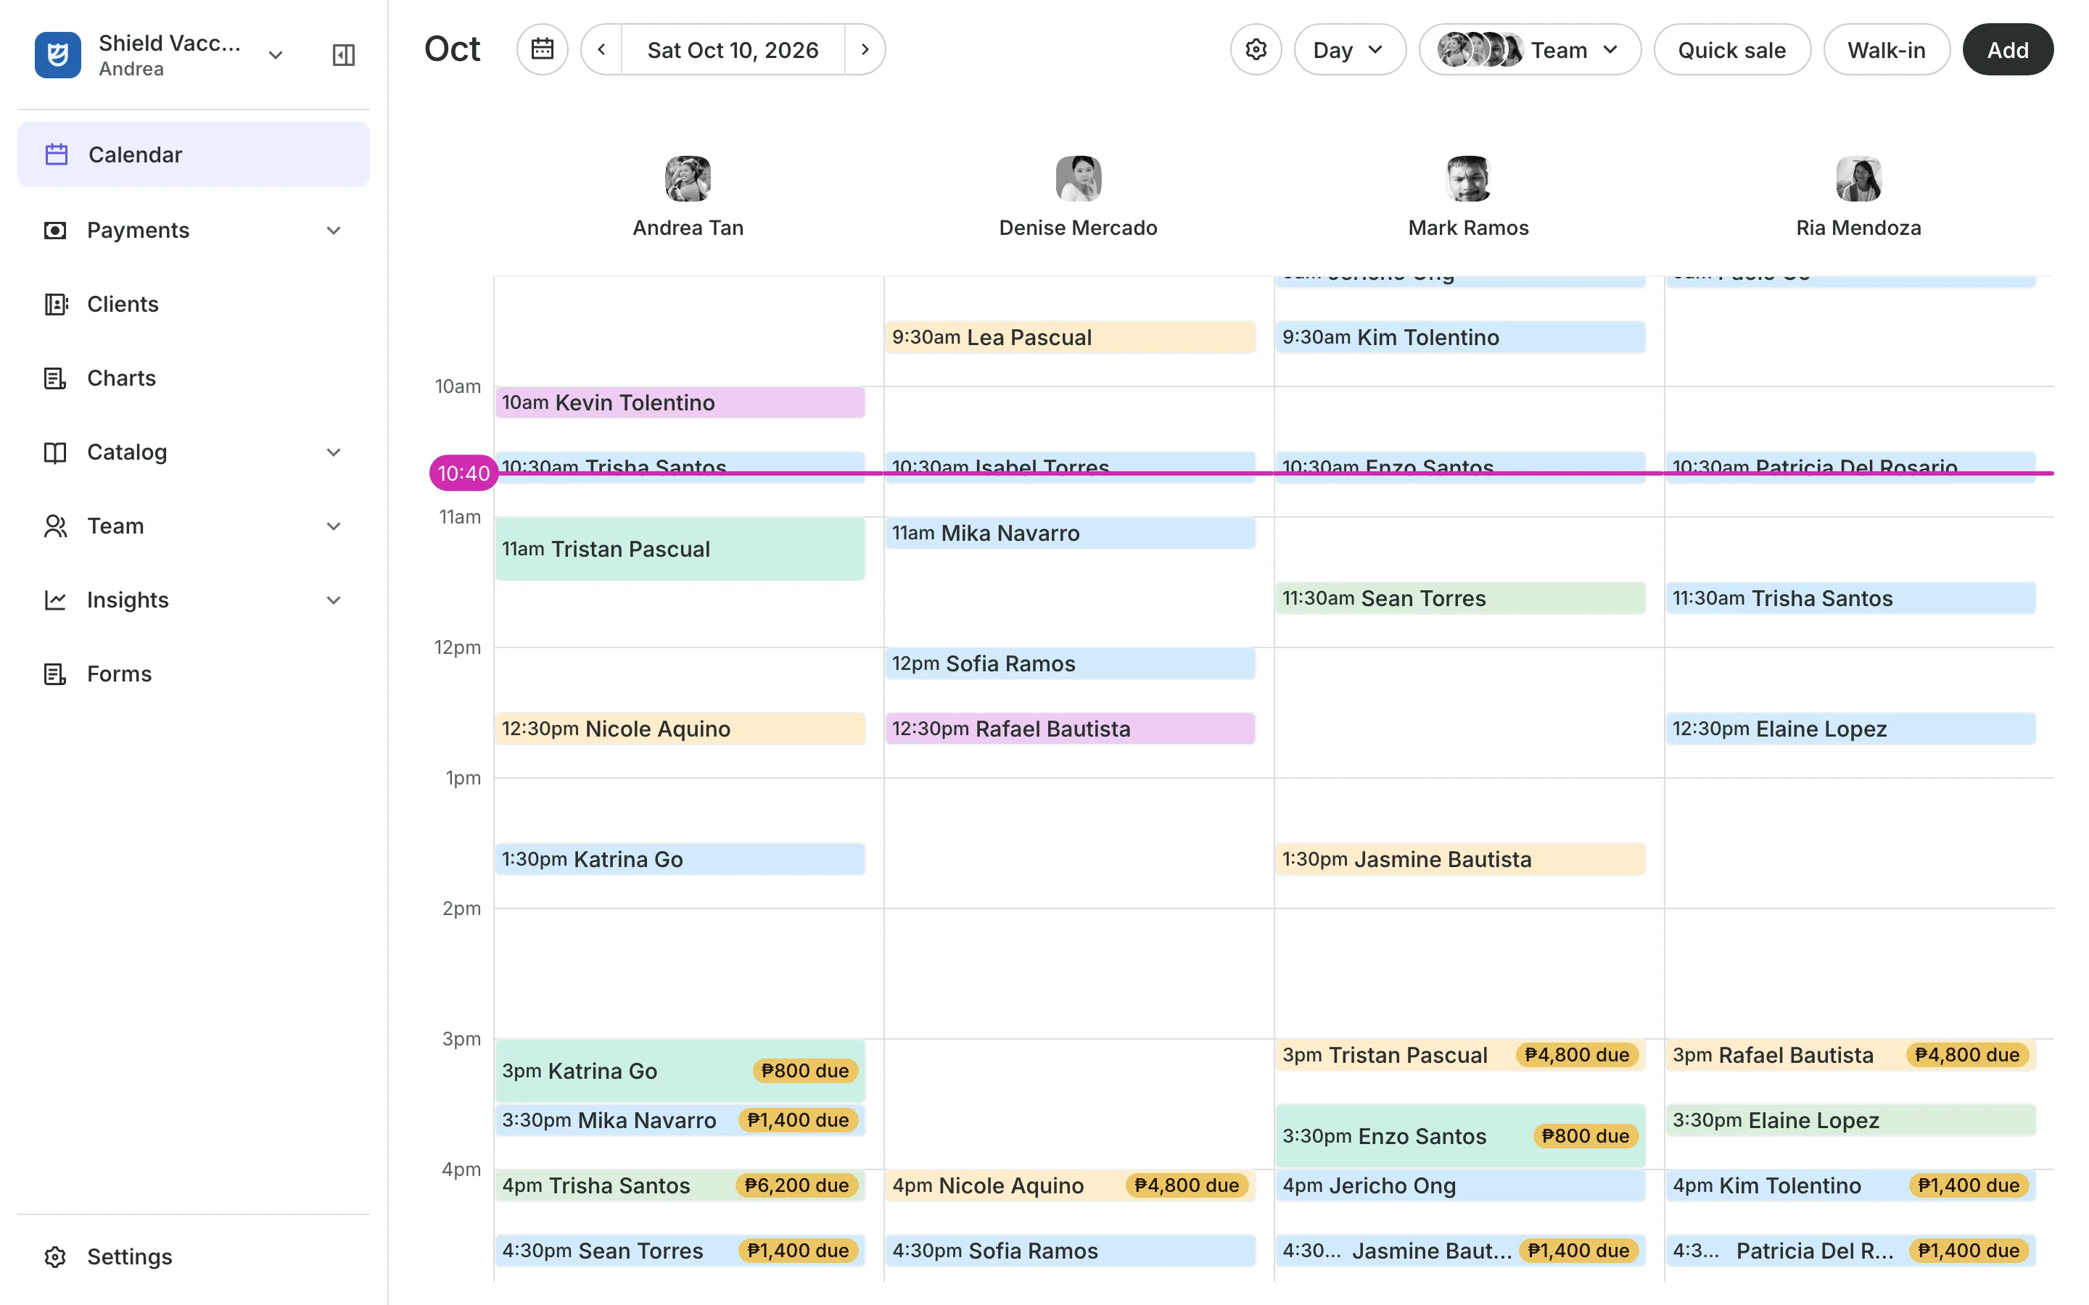Open the date picker calendar icon

(542, 49)
